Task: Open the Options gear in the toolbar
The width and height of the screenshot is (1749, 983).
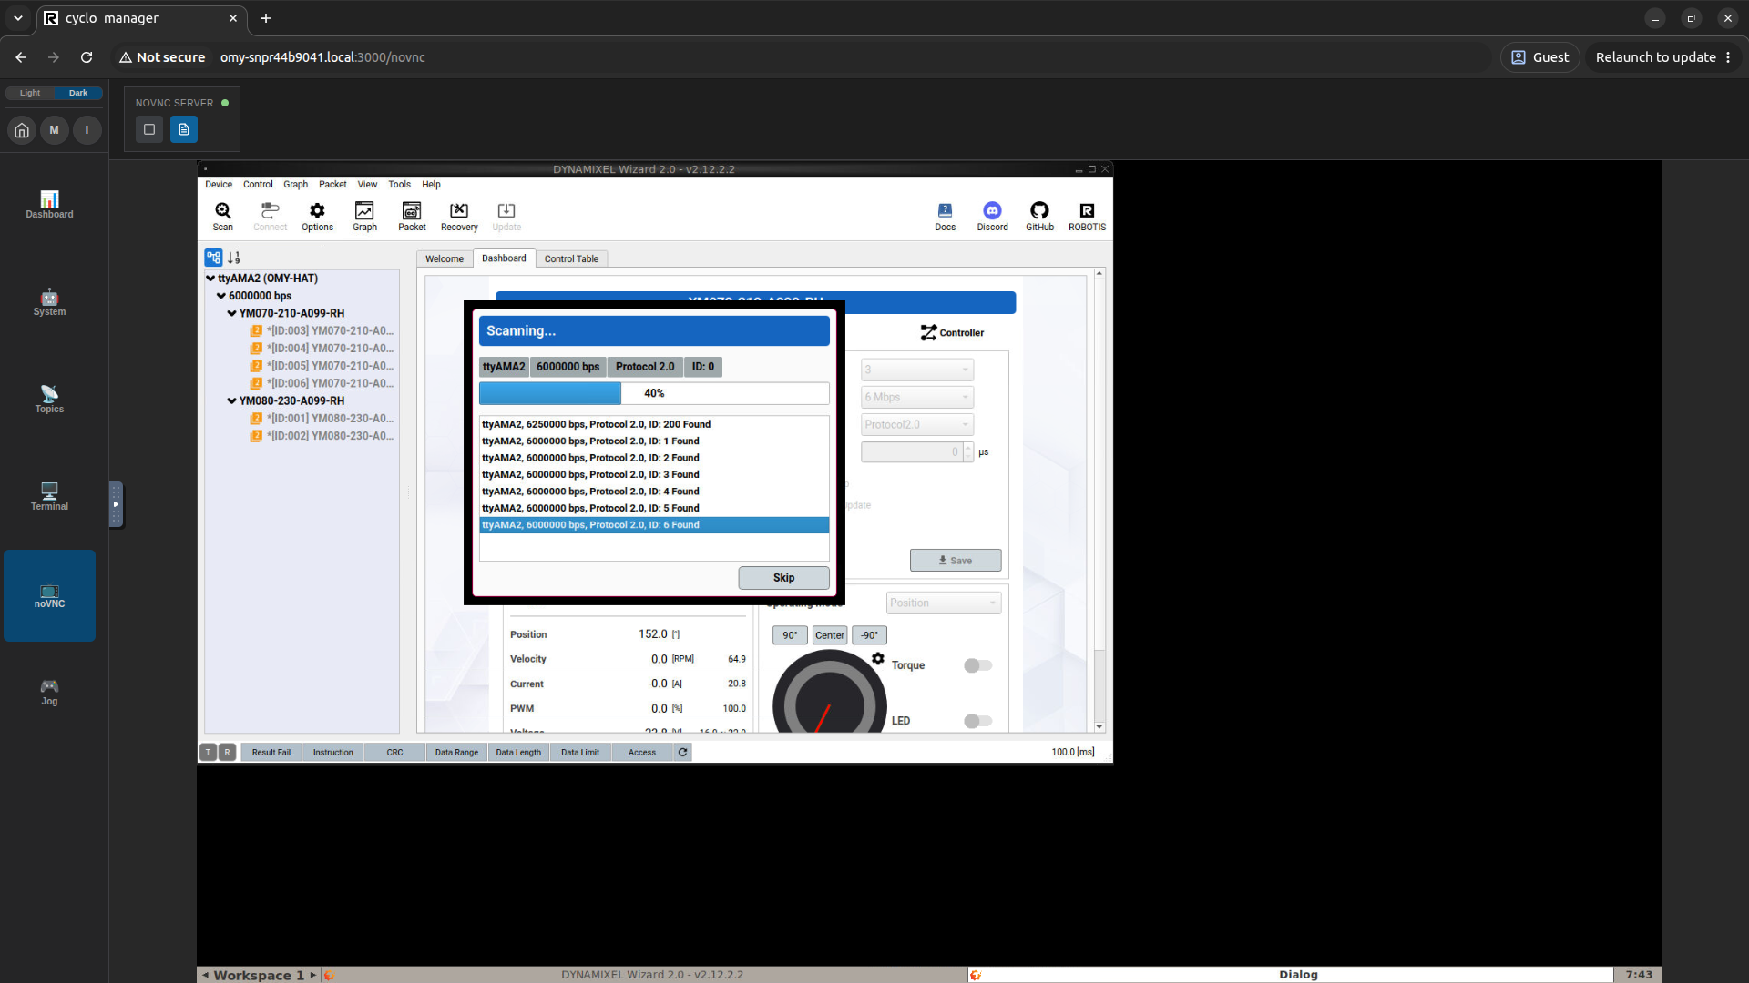Action: tap(317, 216)
